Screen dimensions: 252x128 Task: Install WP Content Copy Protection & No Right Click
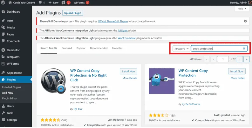pos(128,71)
